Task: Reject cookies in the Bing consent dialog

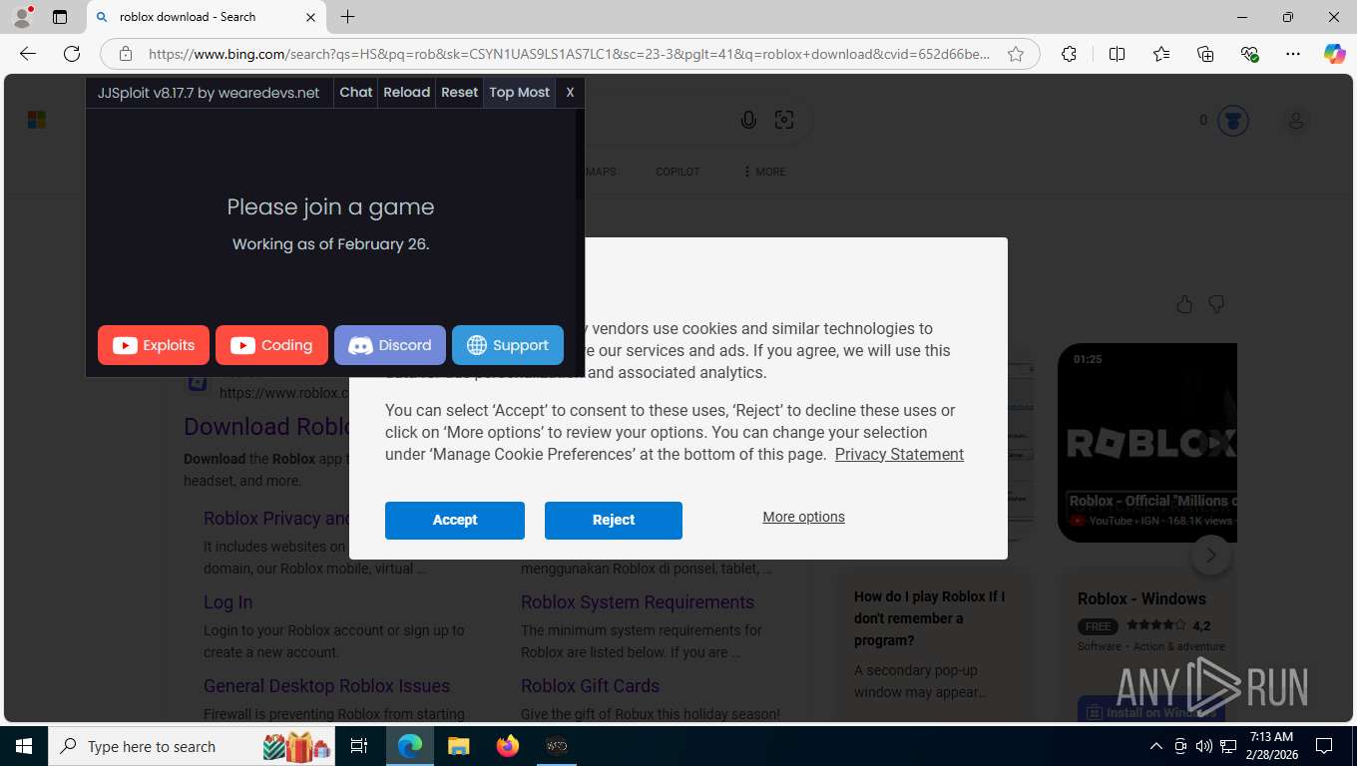Action: pos(614,520)
